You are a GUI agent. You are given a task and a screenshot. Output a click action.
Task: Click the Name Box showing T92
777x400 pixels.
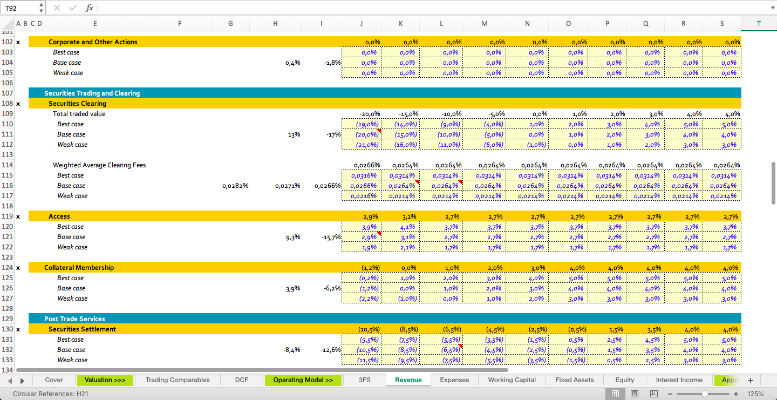[21, 8]
